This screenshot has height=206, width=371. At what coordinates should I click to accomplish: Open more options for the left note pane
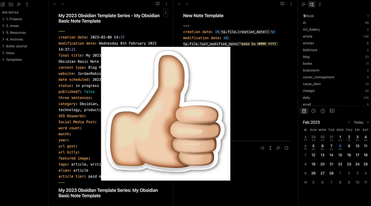pyautogui.click(x=166, y=4)
